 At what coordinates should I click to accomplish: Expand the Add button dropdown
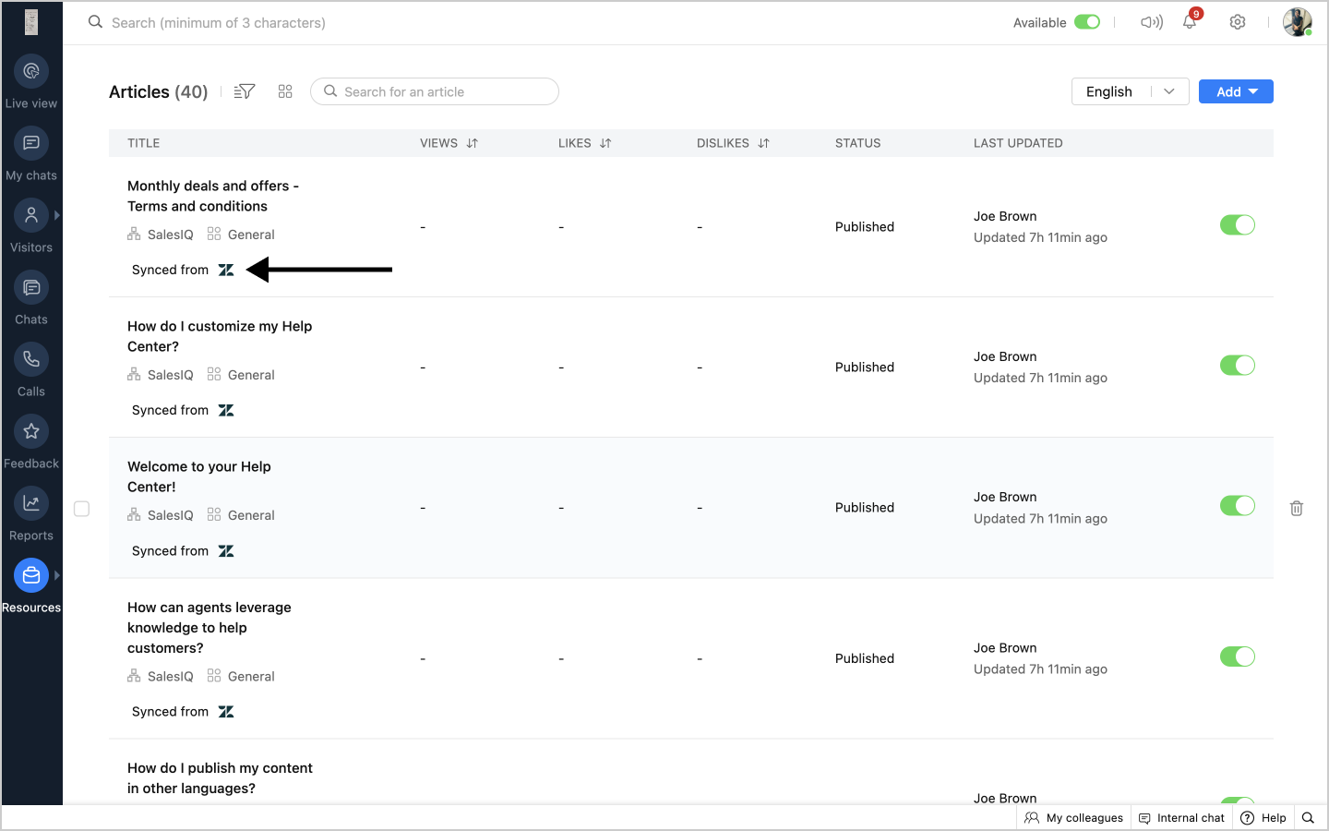[x=1253, y=91]
